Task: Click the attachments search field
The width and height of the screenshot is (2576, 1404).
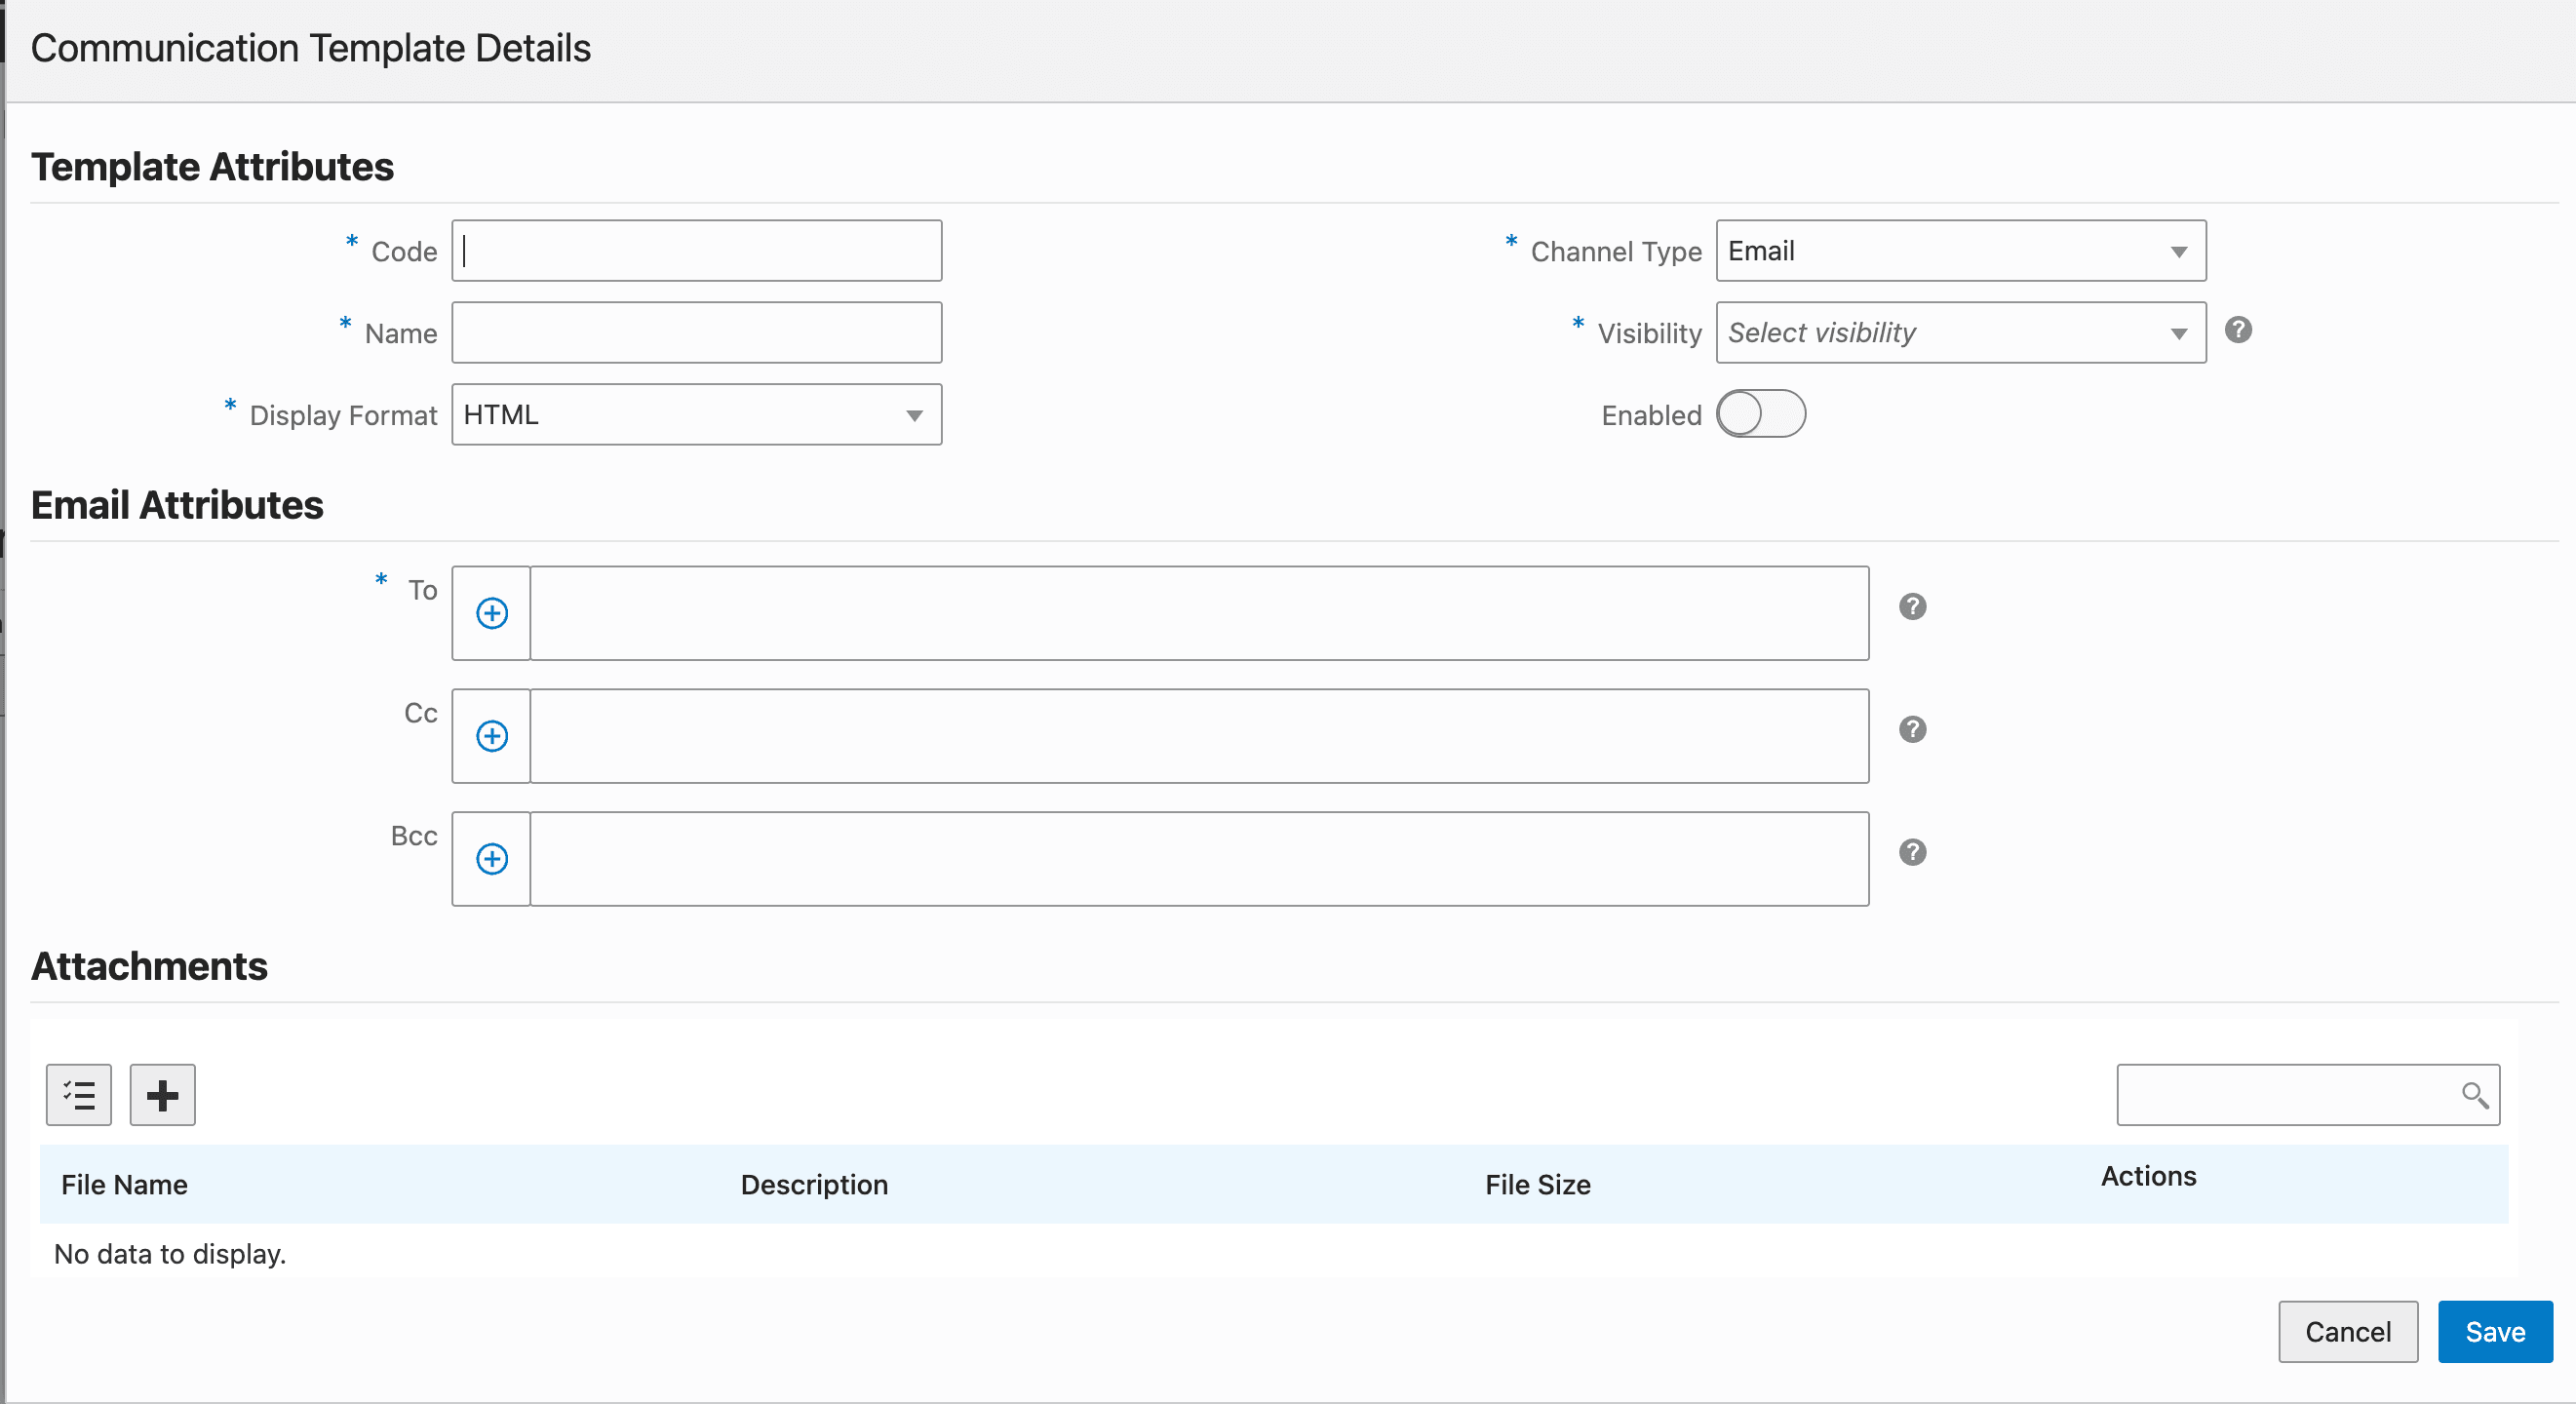Action: tap(2280, 1095)
